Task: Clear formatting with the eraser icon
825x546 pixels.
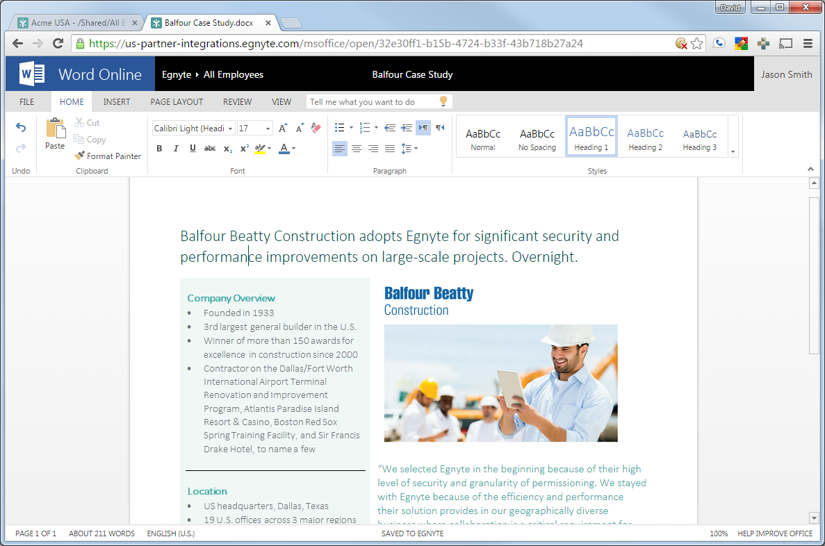Action: tap(316, 128)
